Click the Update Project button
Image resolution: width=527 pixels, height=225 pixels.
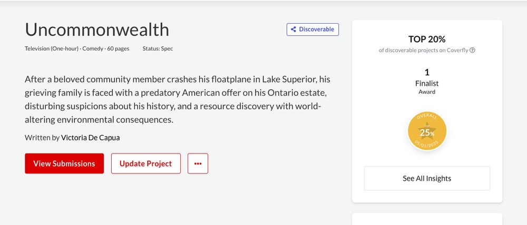(146, 163)
